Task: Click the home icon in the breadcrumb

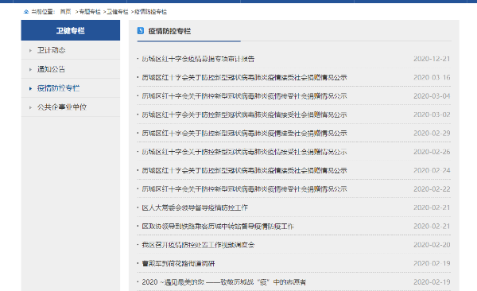Action: [x=26, y=12]
